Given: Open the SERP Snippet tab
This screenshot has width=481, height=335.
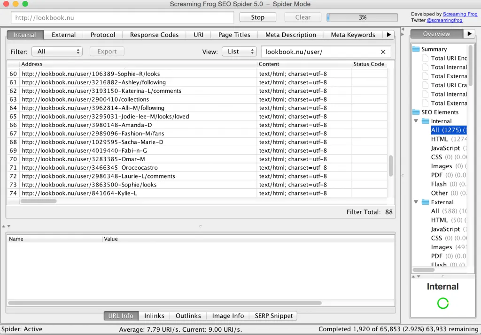Looking at the screenshot, I should pyautogui.click(x=274, y=316).
